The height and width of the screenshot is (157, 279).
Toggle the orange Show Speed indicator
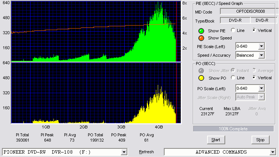201,38
